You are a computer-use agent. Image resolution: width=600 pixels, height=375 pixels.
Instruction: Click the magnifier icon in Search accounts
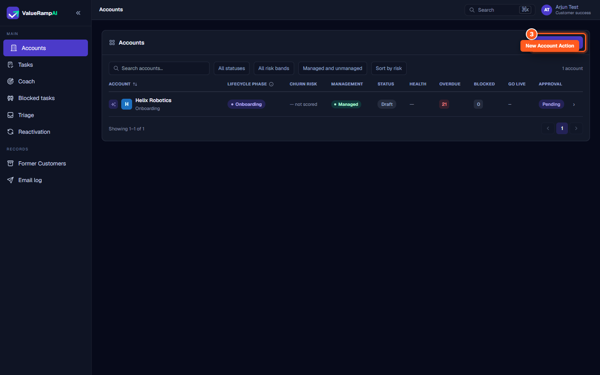point(116,68)
